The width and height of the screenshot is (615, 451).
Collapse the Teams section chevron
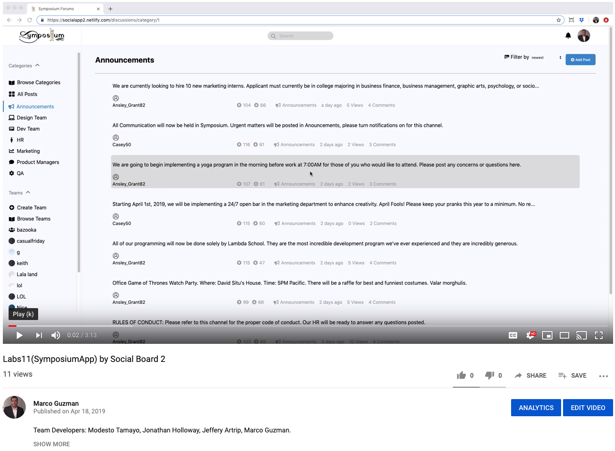coord(28,192)
